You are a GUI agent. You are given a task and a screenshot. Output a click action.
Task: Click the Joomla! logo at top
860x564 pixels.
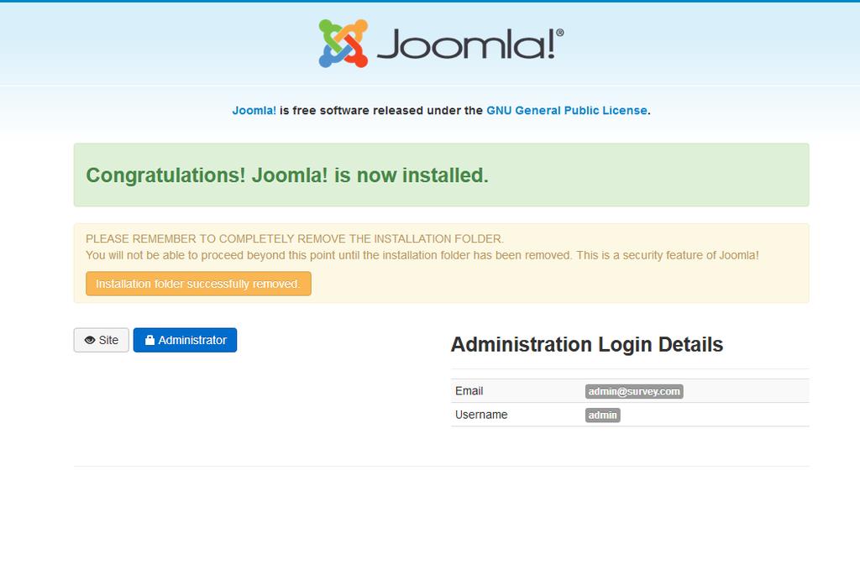pos(441,44)
